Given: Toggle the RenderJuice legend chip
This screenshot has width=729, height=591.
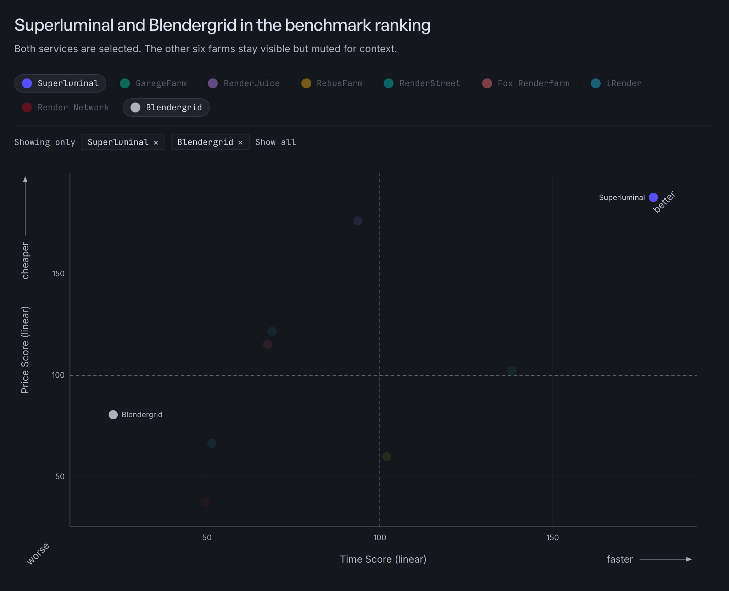Looking at the screenshot, I should click(244, 83).
